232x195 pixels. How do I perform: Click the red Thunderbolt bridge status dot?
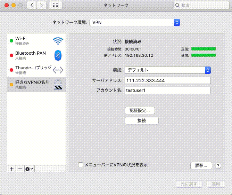click(x=11, y=70)
